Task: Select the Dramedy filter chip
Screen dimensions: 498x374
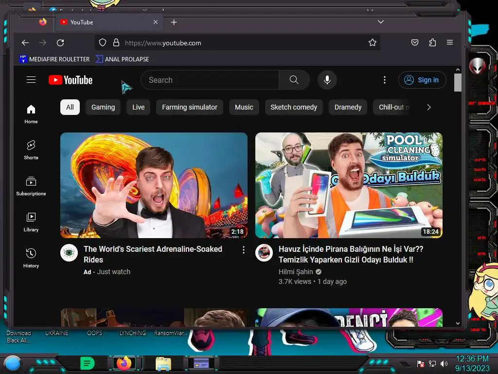Action: tap(348, 107)
